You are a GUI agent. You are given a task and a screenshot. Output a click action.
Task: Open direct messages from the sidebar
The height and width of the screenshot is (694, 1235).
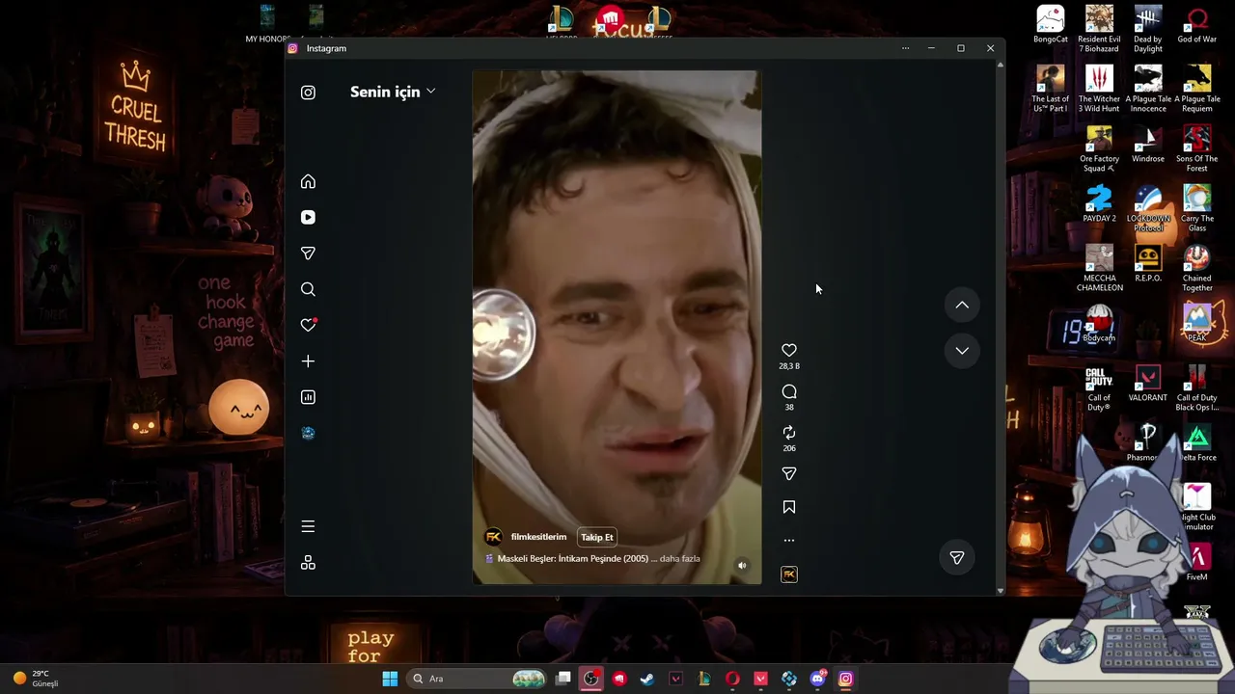pos(308,254)
